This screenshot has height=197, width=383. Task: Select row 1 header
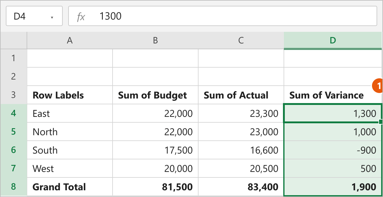13,58
